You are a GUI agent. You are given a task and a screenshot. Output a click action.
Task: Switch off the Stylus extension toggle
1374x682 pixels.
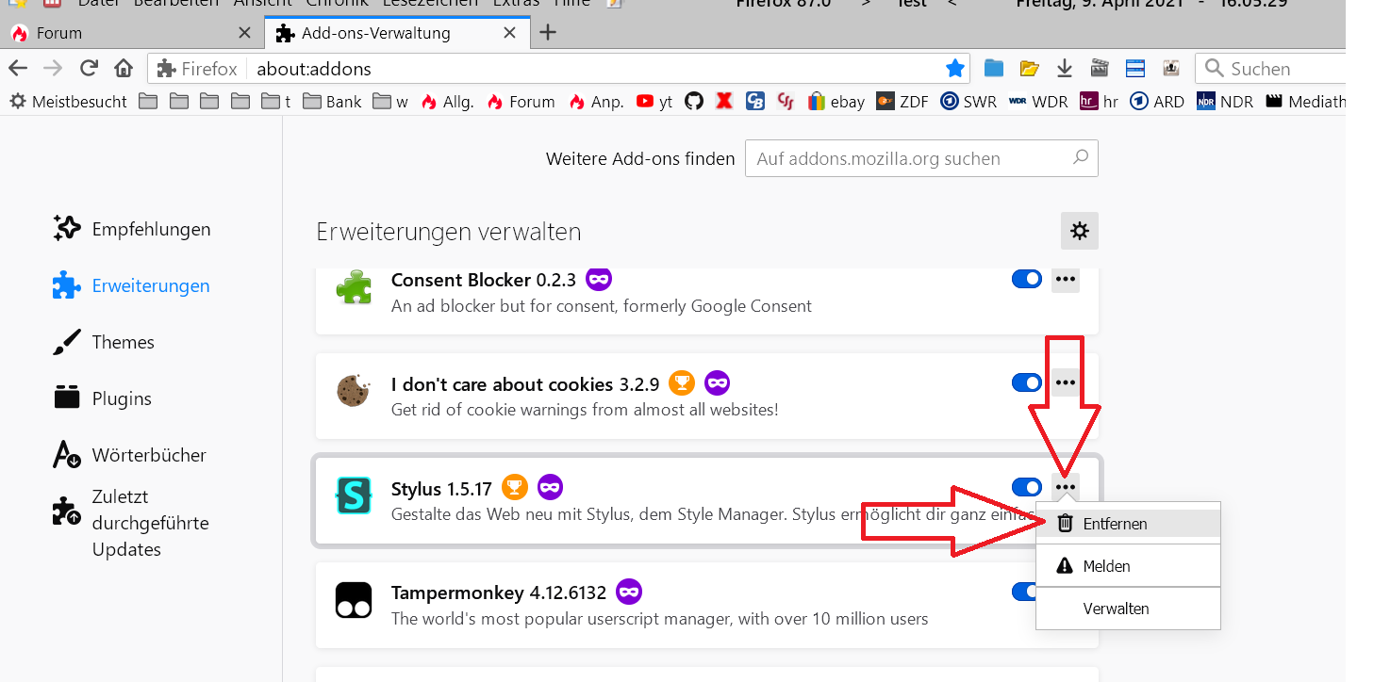coord(1026,487)
